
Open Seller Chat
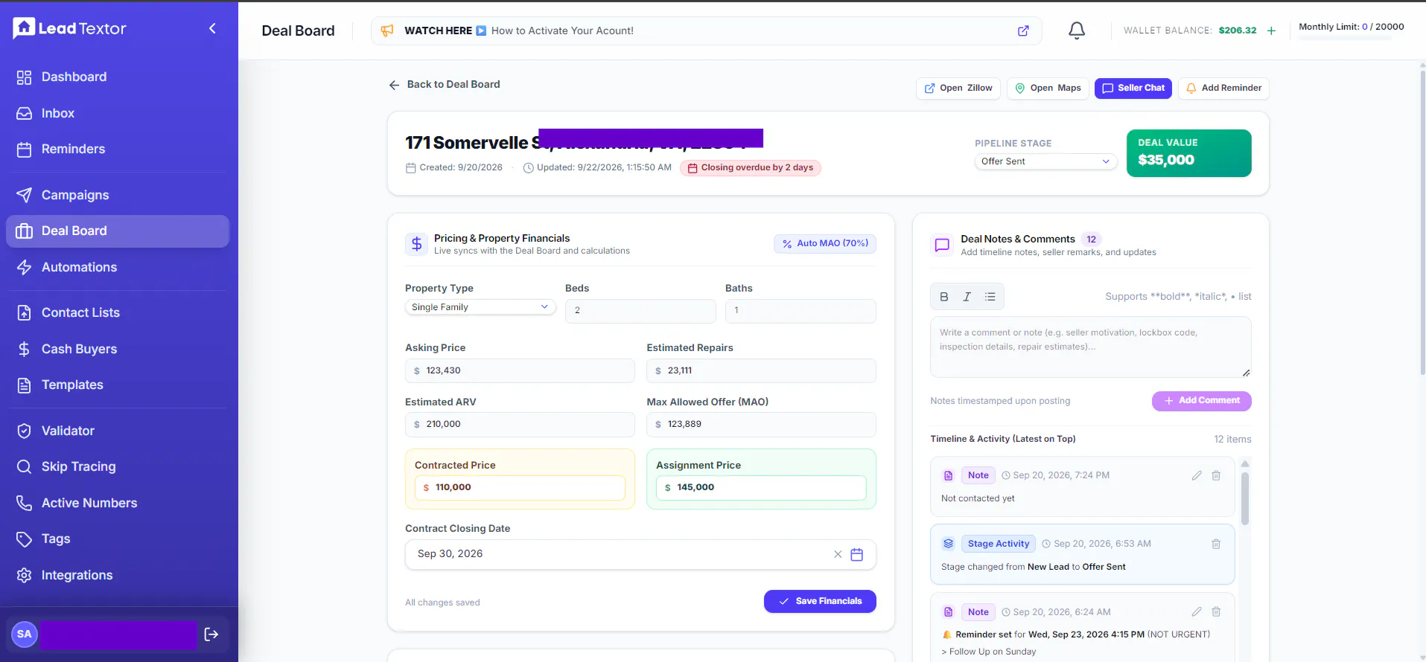click(1133, 88)
